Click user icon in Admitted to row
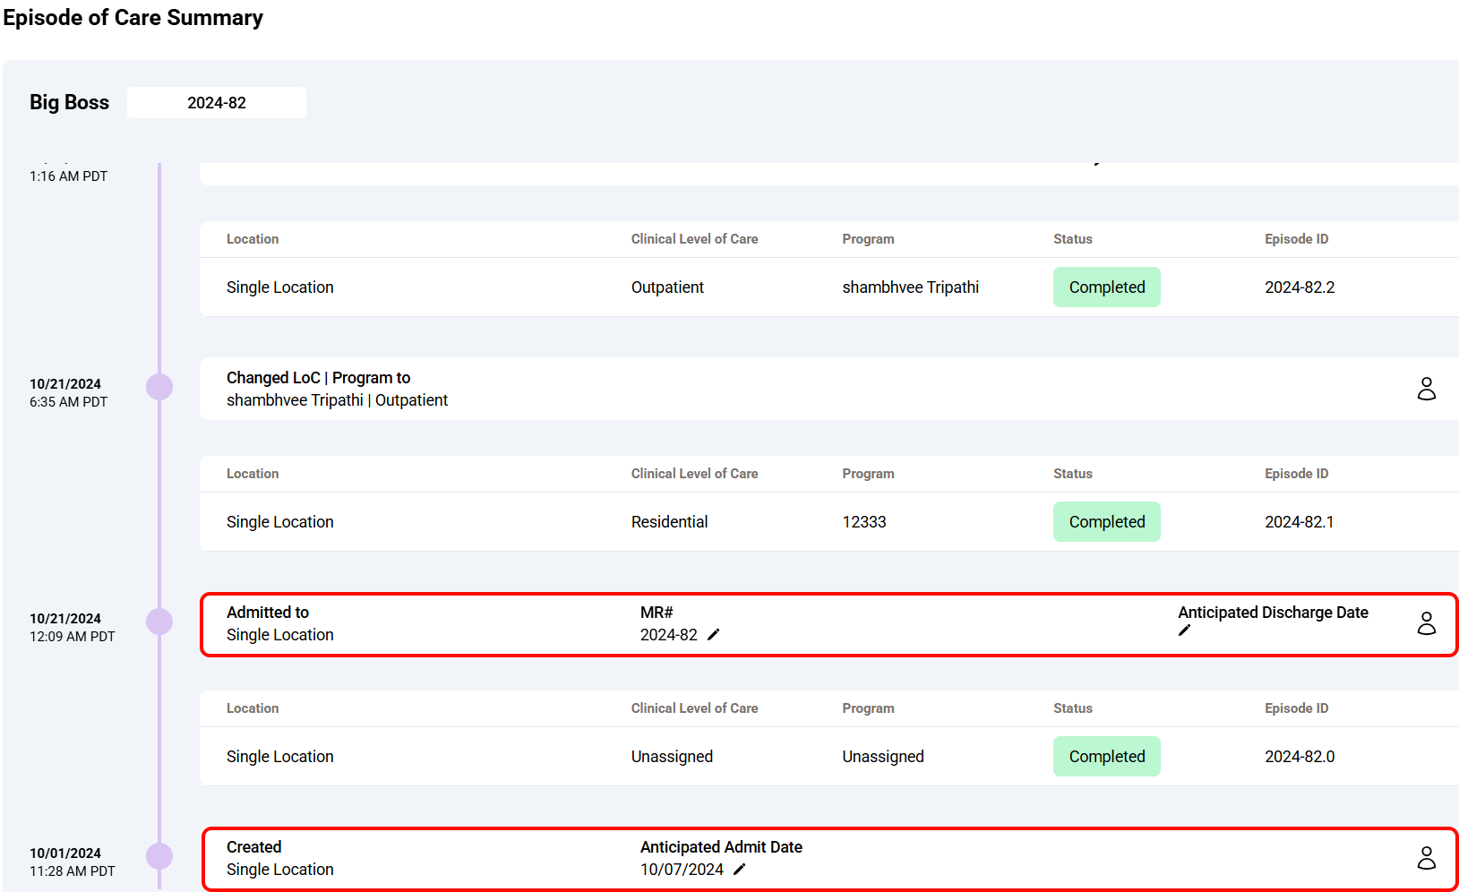Screen dimensions: 1459x892 click(x=1426, y=623)
